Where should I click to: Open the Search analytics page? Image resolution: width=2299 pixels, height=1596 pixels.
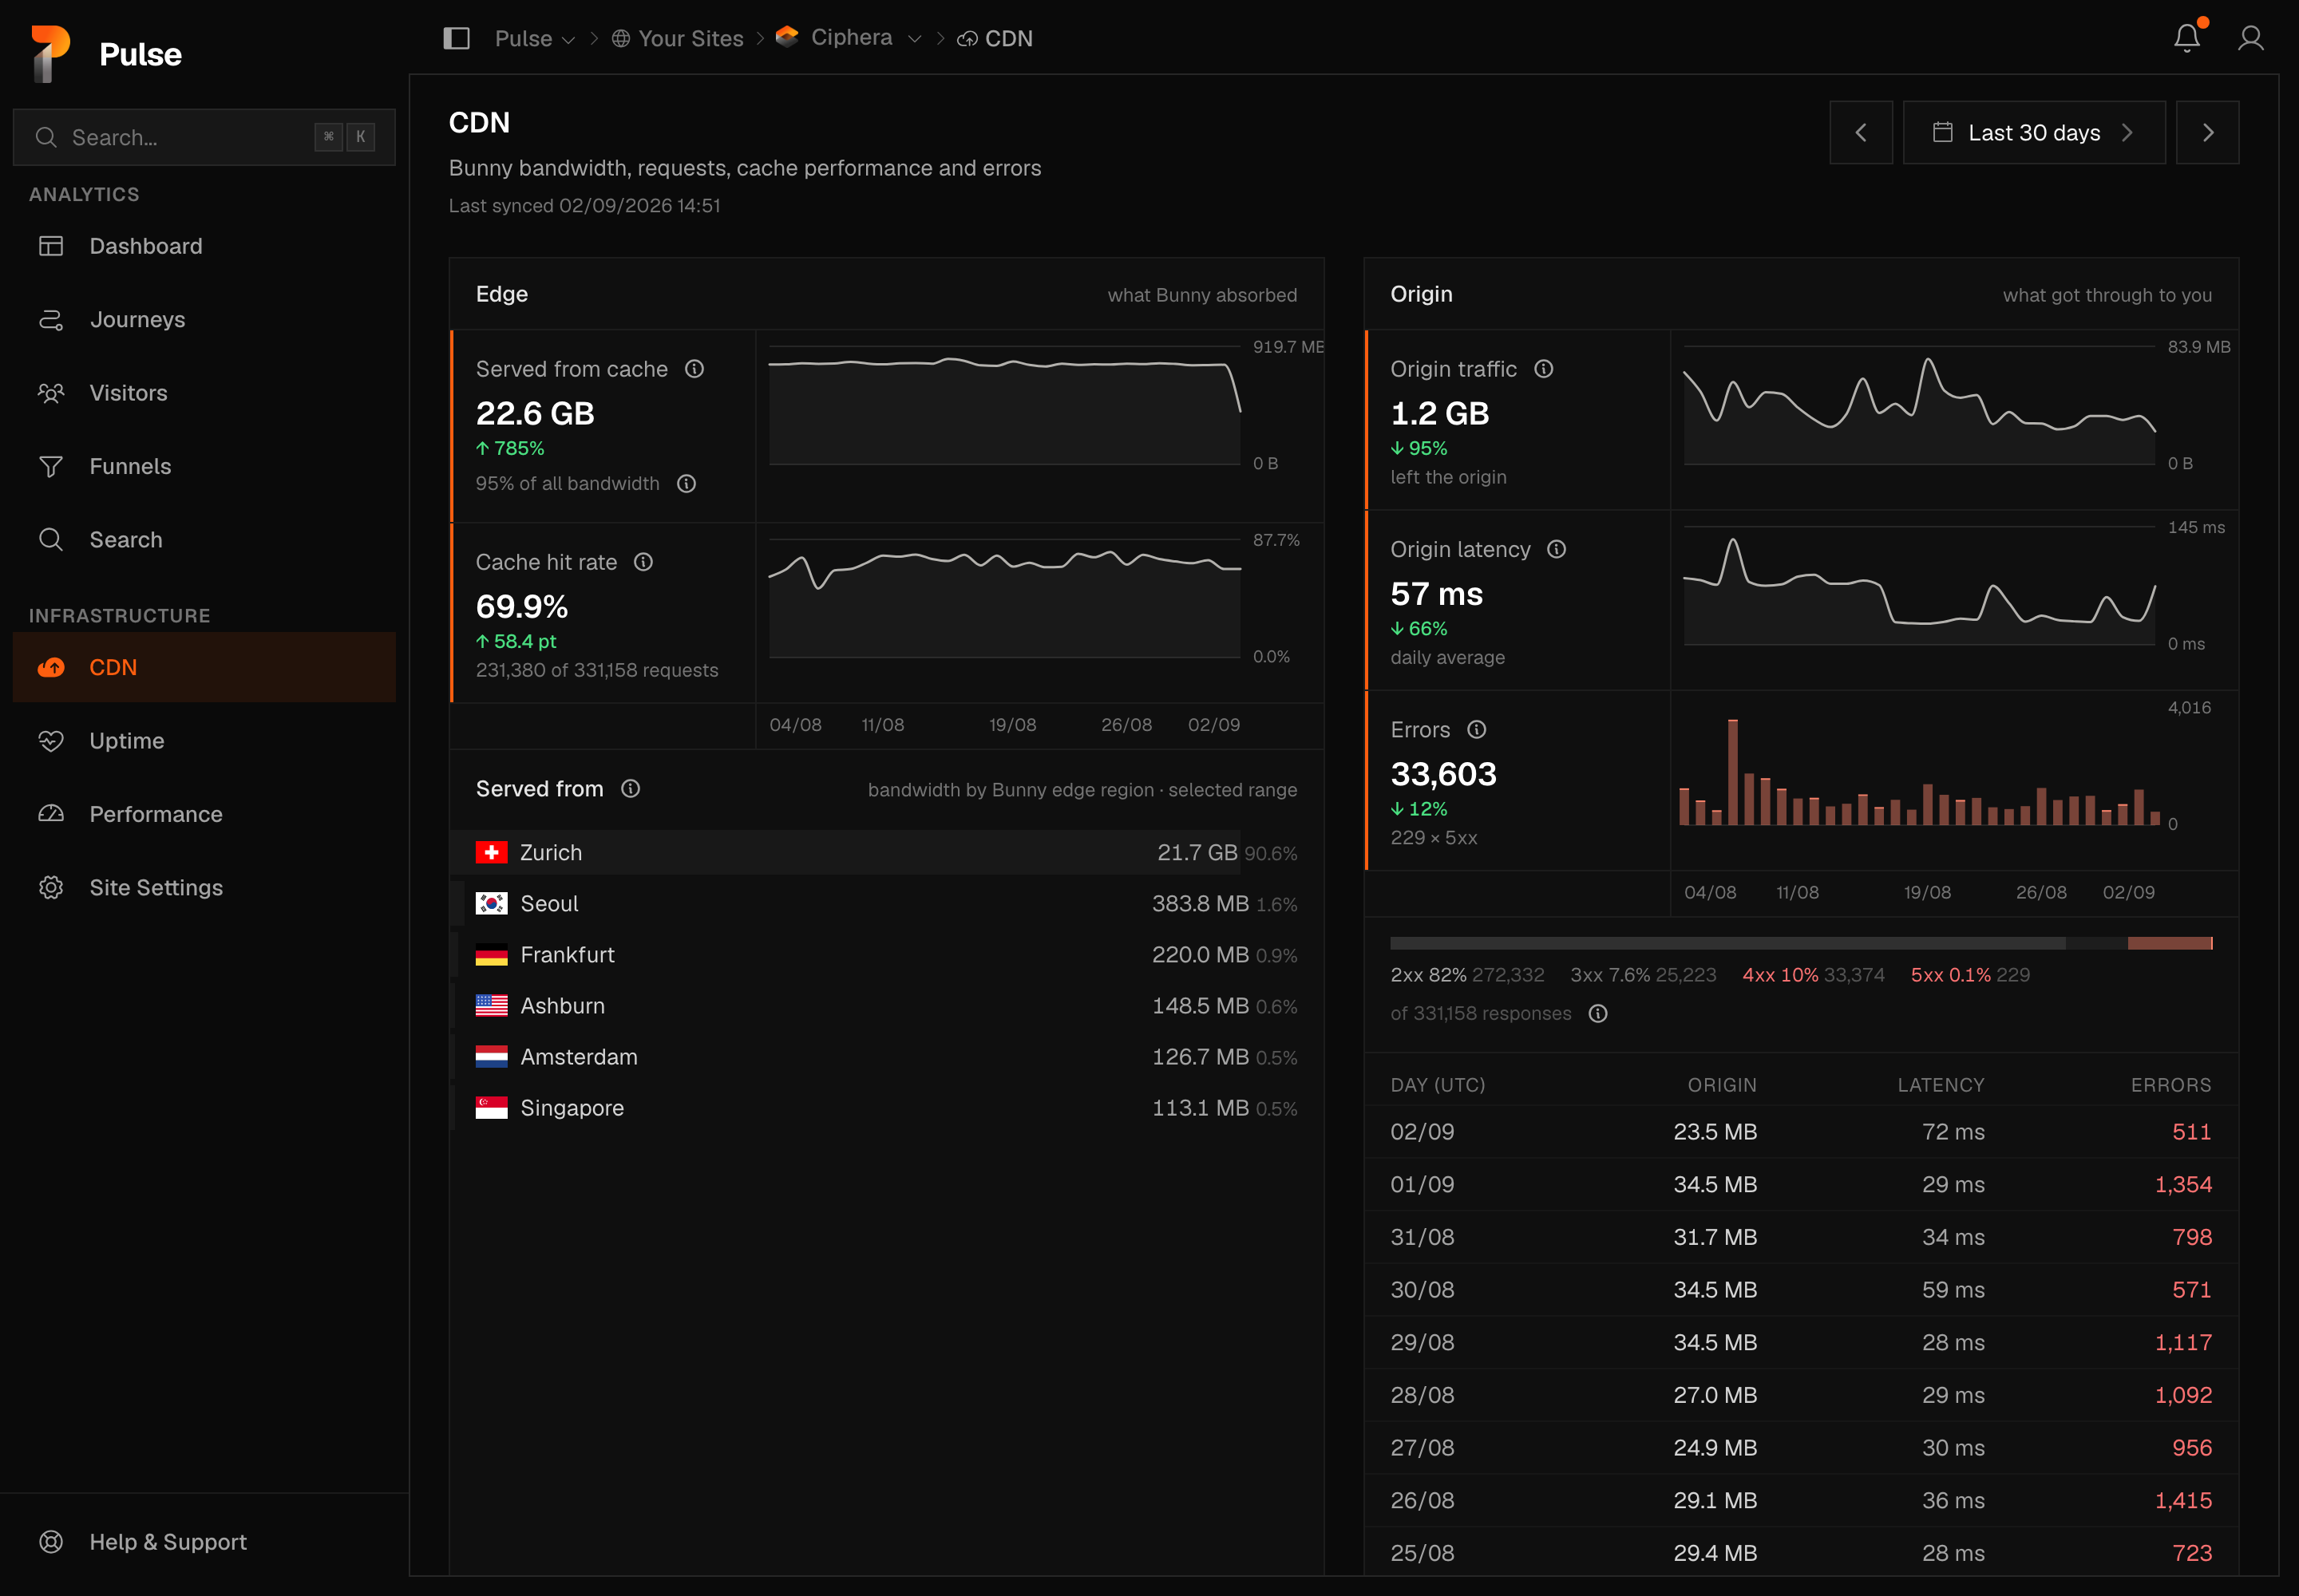click(x=204, y=540)
